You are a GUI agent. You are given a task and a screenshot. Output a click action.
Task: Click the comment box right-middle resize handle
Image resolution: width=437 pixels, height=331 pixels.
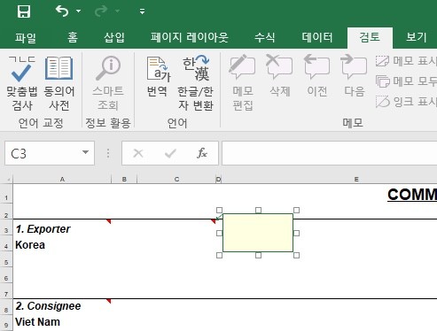click(296, 233)
